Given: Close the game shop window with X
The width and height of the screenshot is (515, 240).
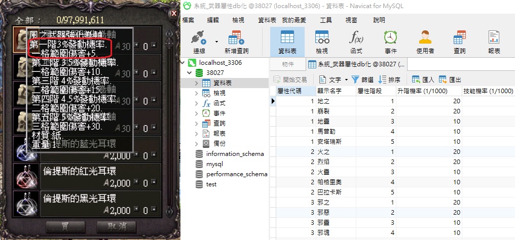Looking at the screenshot, I should tap(174, 14).
